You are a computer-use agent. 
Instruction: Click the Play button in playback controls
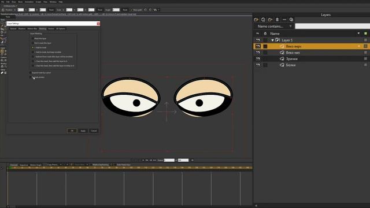(143, 160)
